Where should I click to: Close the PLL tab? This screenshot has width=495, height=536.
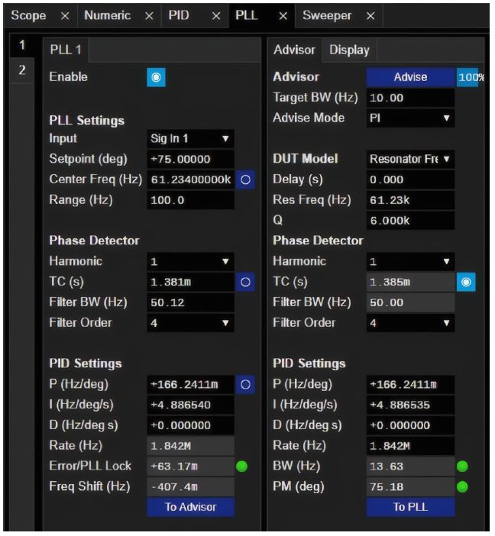[x=283, y=16]
